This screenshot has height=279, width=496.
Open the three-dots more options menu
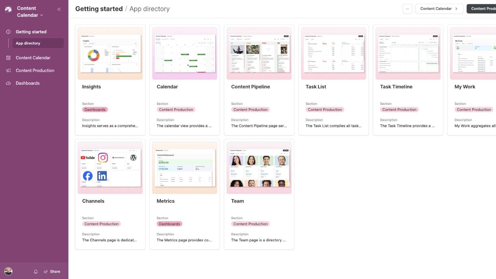pyautogui.click(x=407, y=9)
